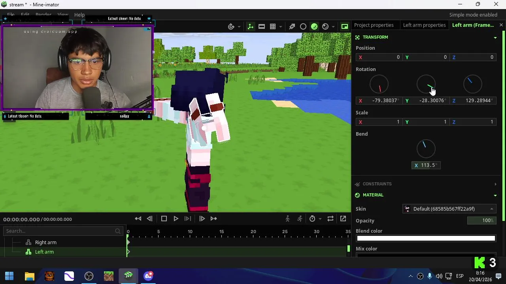Open File Explorer from taskbar
The image size is (506, 284).
(x=30, y=276)
